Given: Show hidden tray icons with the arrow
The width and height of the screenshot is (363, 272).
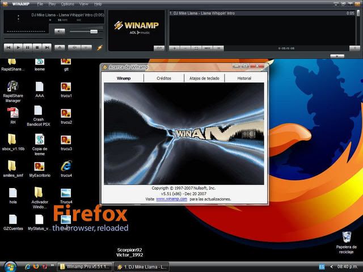Looking at the screenshot, I should pos(331,267).
